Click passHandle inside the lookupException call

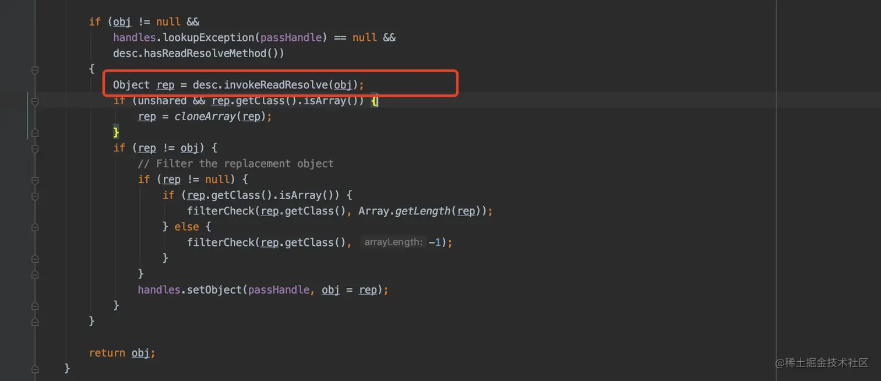pyautogui.click(x=291, y=37)
